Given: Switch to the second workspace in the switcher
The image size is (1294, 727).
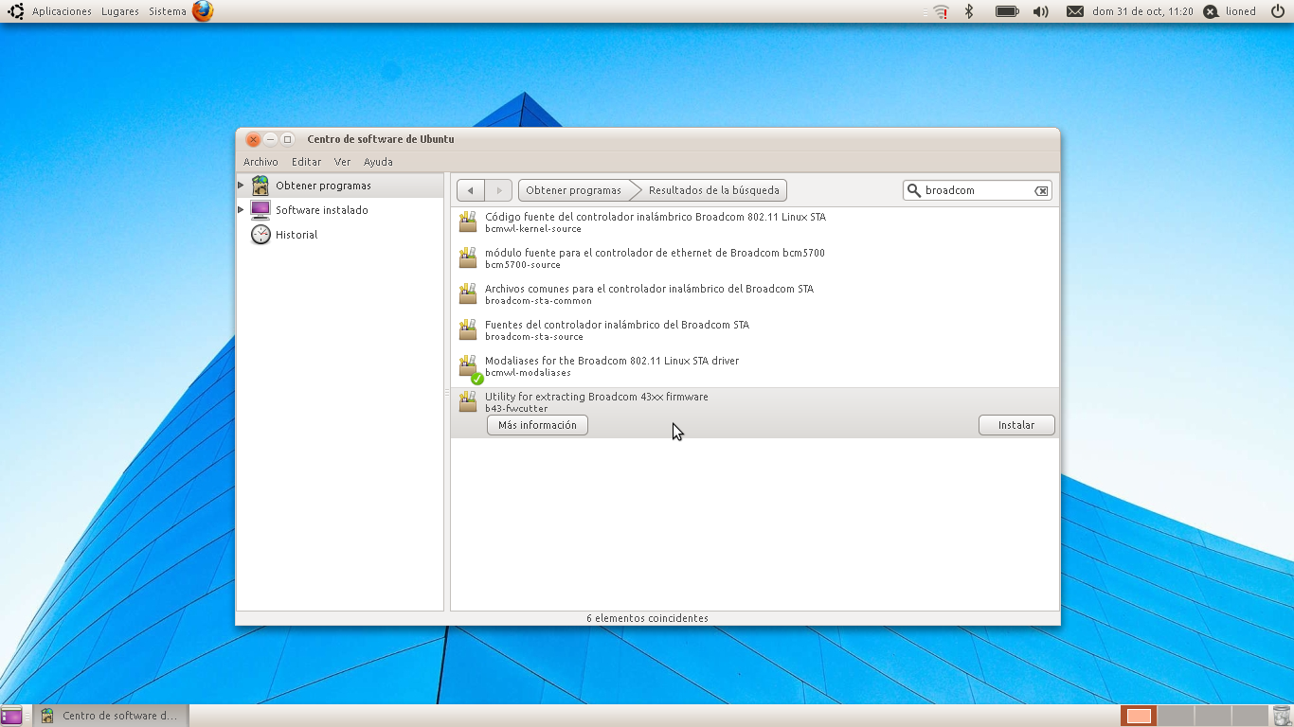Looking at the screenshot, I should [x=1176, y=716].
